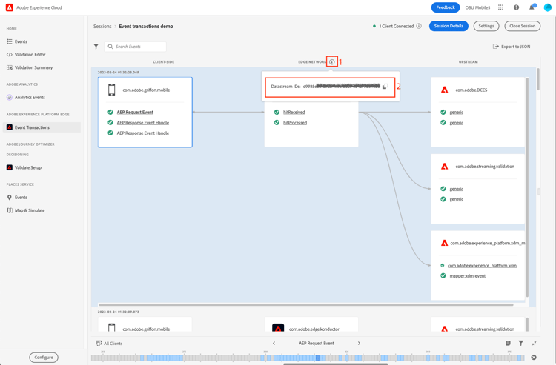This screenshot has width=556, height=365.
Task: Click green check beside hitProcessed
Action: [x=277, y=122]
